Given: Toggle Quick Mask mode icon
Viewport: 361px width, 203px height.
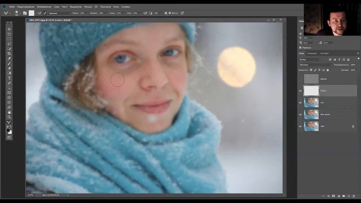Looking at the screenshot, I should (9, 138).
